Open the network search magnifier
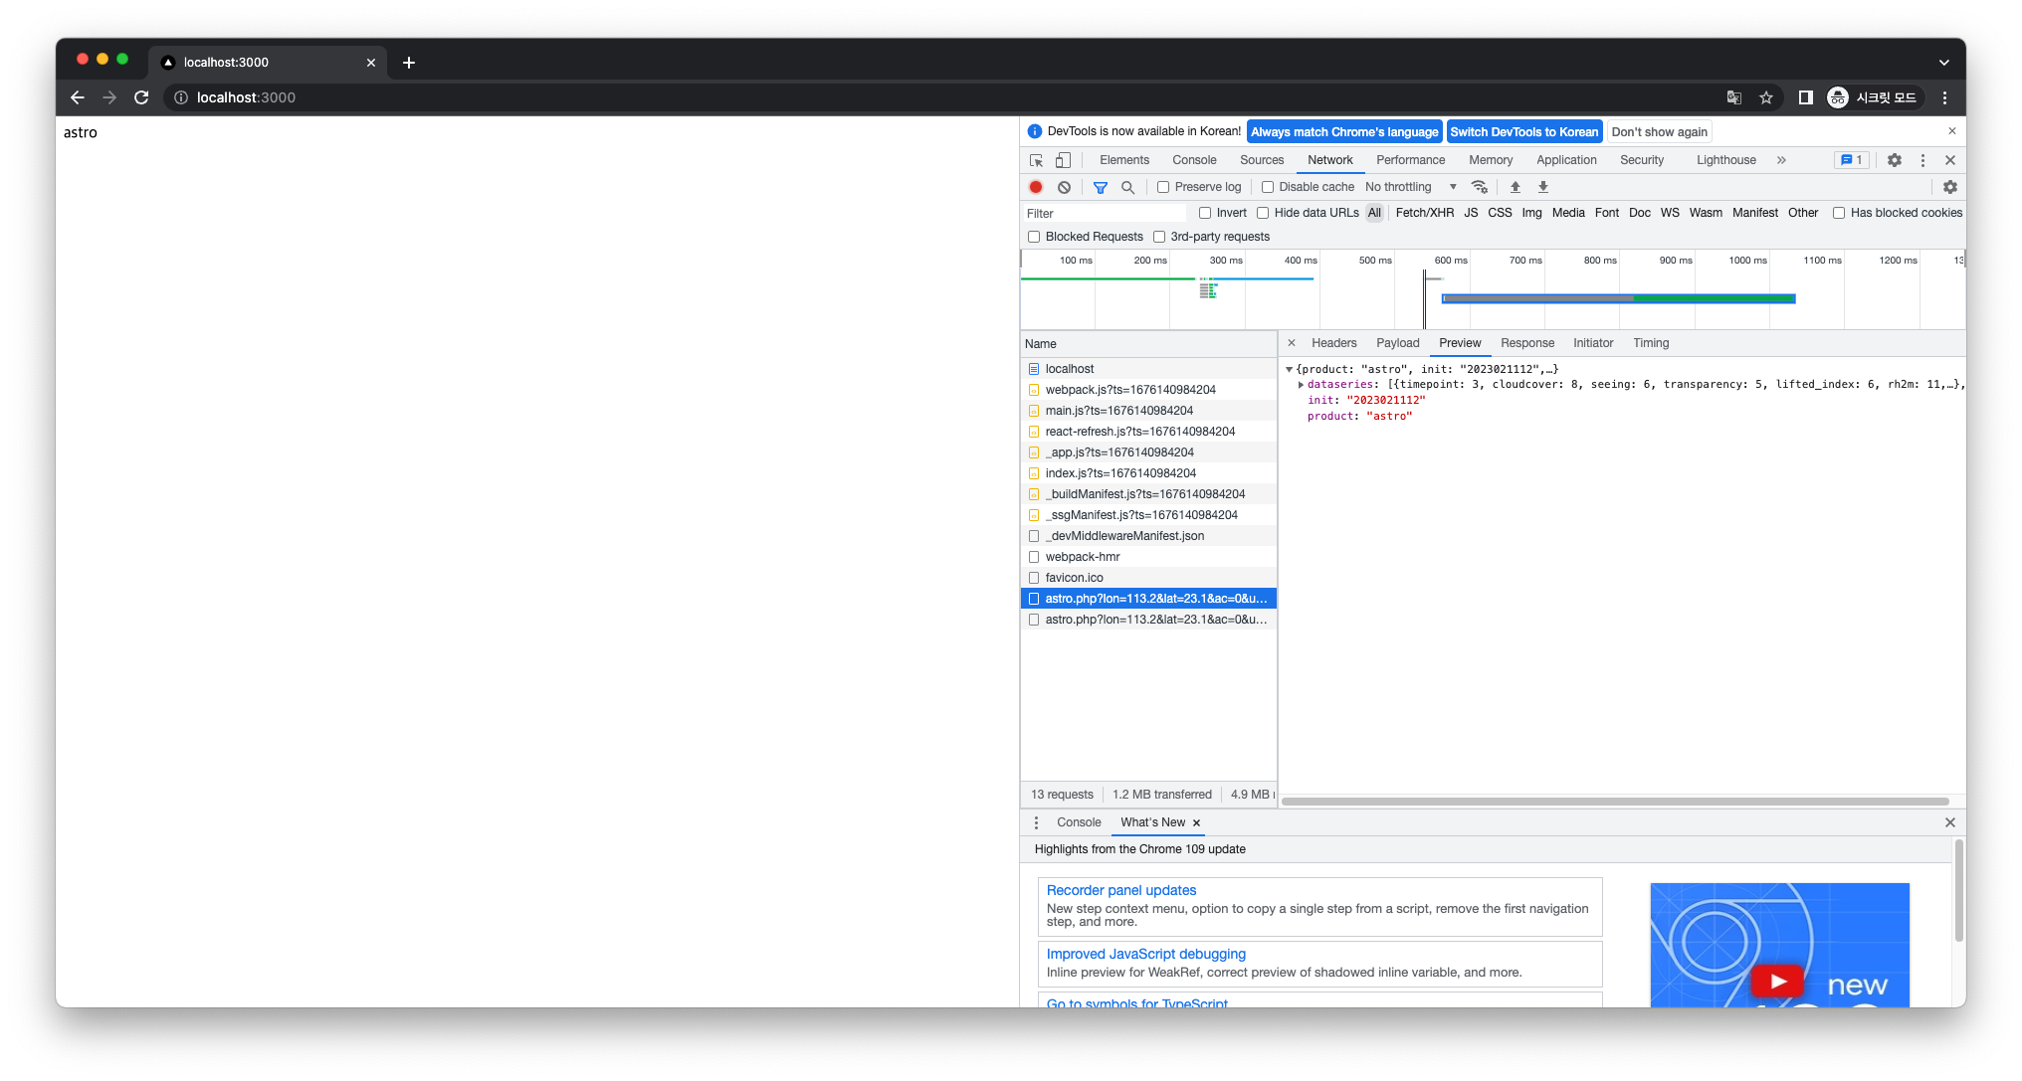2022x1081 pixels. tap(1127, 187)
